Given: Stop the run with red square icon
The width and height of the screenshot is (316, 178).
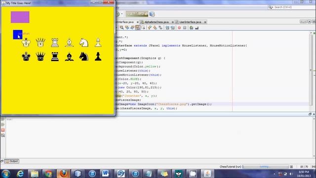Looking at the screenshot, I should [x=2, y=130].
